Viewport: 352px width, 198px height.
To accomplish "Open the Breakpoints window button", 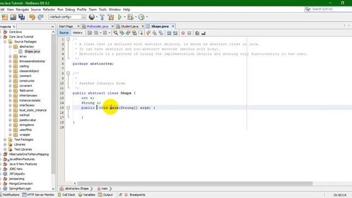I will pos(135,195).
